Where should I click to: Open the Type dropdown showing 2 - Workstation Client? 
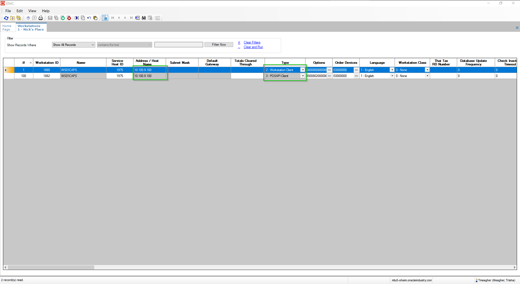pyautogui.click(x=303, y=70)
